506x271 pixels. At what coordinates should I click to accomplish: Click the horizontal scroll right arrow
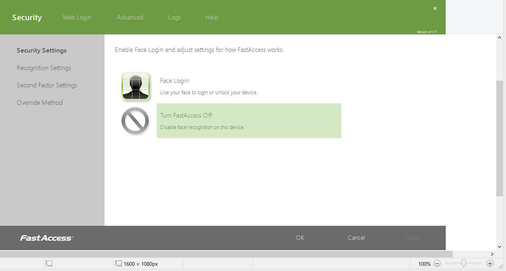[x=492, y=254]
